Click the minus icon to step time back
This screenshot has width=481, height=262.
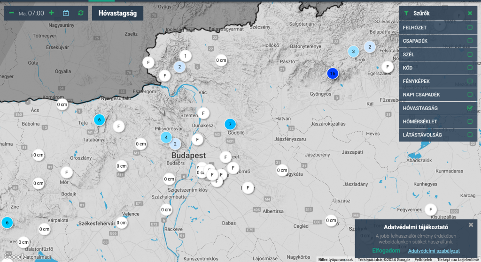[12, 13]
